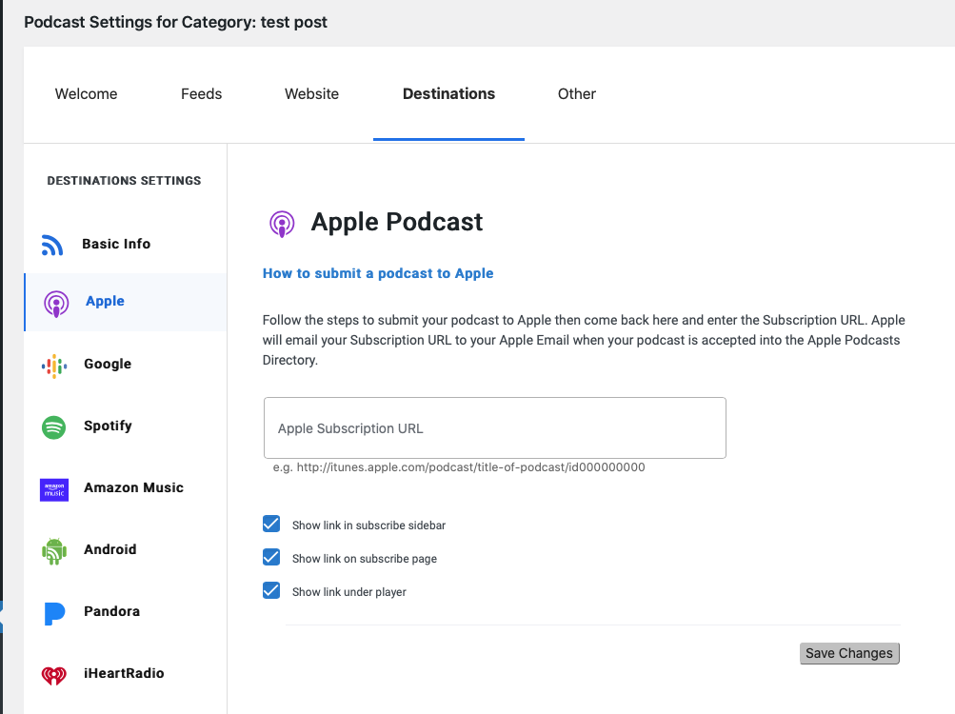This screenshot has height=714, width=955.
Task: Click the Destinations Settings sidebar heading
Action: click(x=124, y=181)
